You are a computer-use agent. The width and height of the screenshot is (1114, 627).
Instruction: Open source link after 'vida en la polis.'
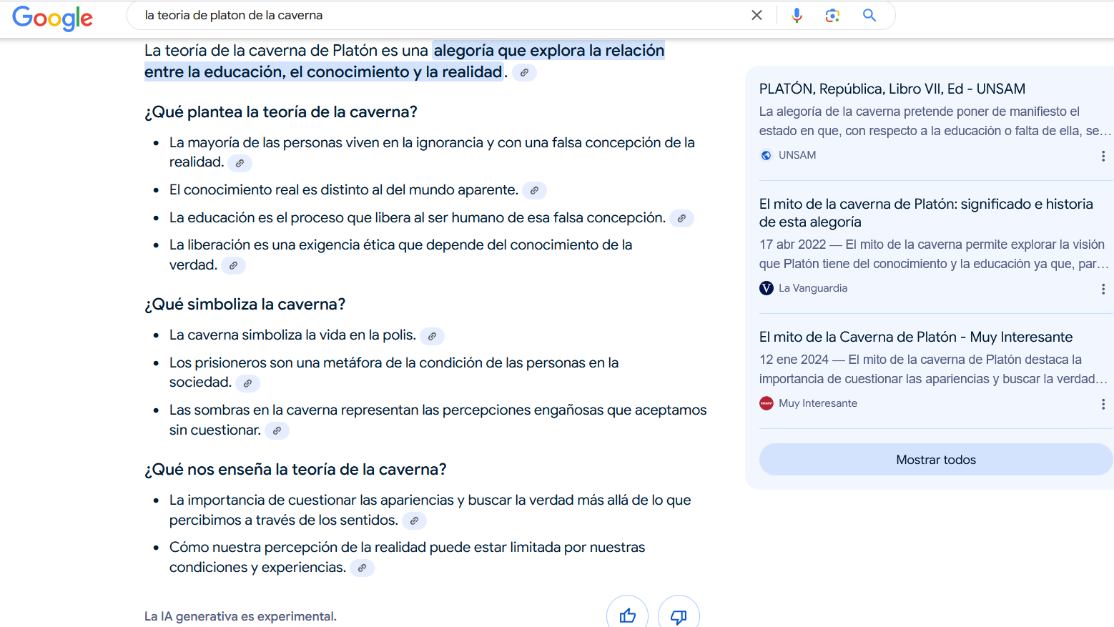432,336
